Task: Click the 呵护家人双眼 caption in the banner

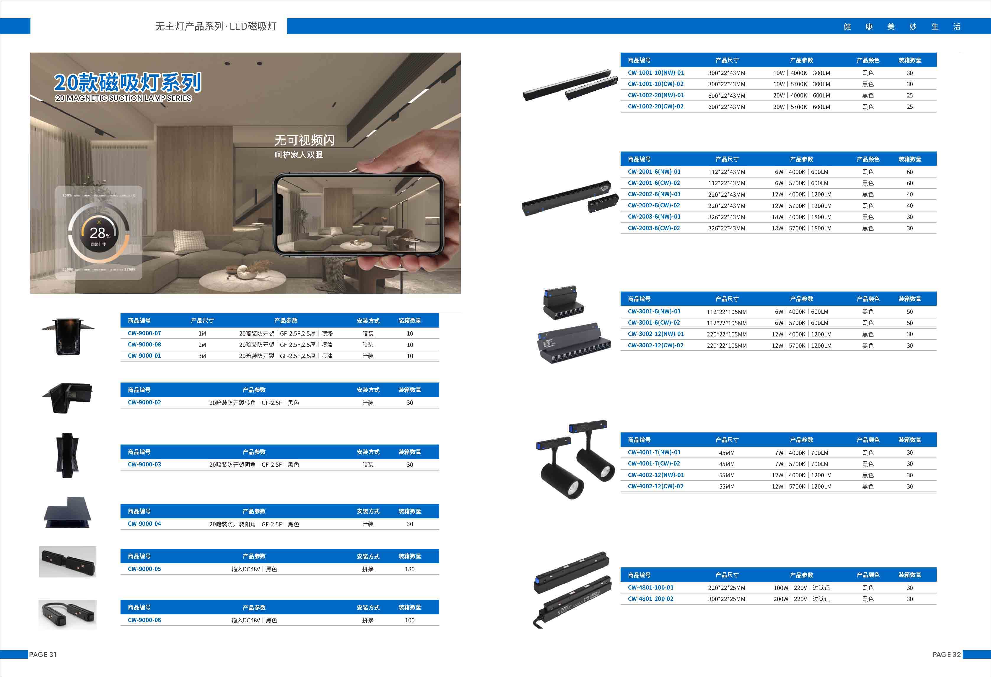Action: coord(299,155)
